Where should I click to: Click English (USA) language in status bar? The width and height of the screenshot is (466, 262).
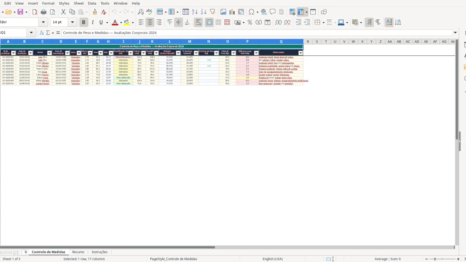[273, 259]
